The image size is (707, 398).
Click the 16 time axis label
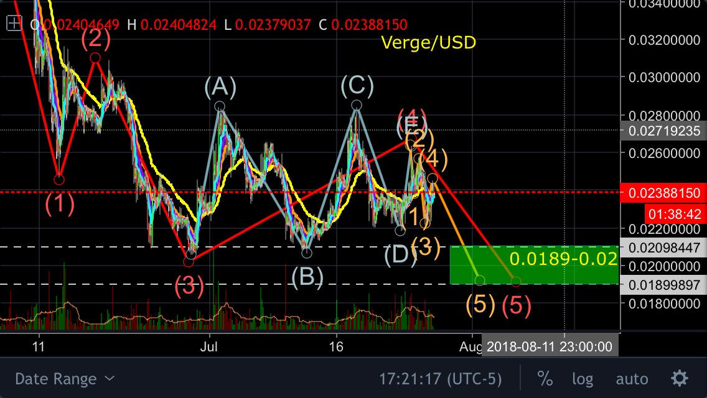(x=336, y=346)
